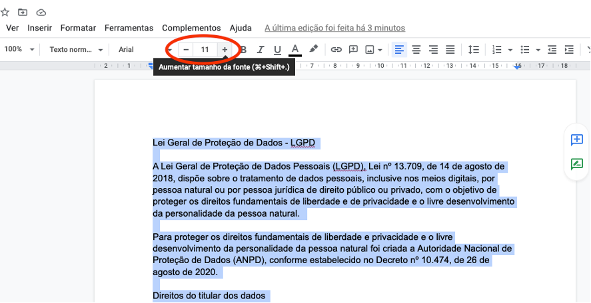Justify the text
Image resolution: width=591 pixels, height=303 pixels.
click(x=450, y=49)
